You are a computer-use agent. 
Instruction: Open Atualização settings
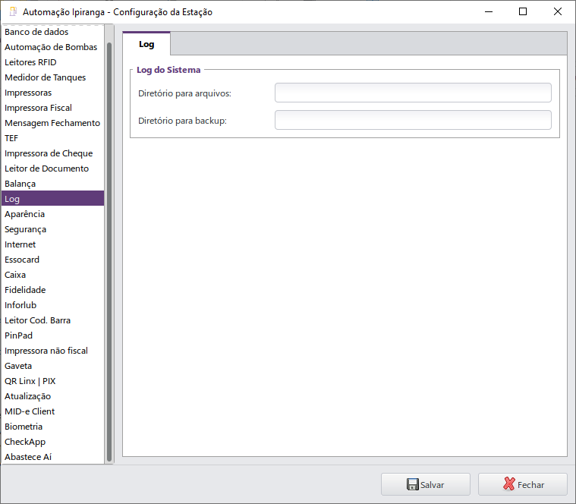pos(53,396)
